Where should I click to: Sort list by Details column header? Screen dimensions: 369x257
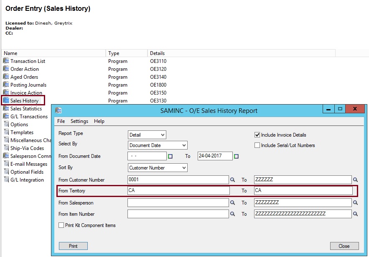pos(241,53)
